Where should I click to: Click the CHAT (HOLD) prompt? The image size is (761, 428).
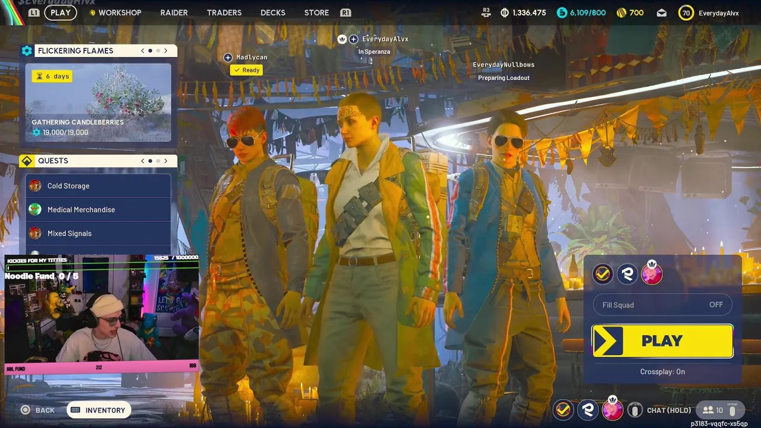coord(669,410)
